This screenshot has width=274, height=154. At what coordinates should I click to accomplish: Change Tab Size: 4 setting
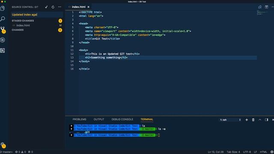click(233, 152)
